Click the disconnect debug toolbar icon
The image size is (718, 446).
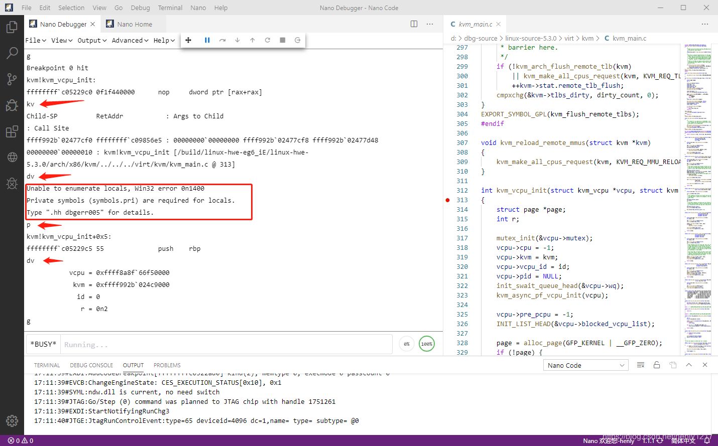coord(297,40)
